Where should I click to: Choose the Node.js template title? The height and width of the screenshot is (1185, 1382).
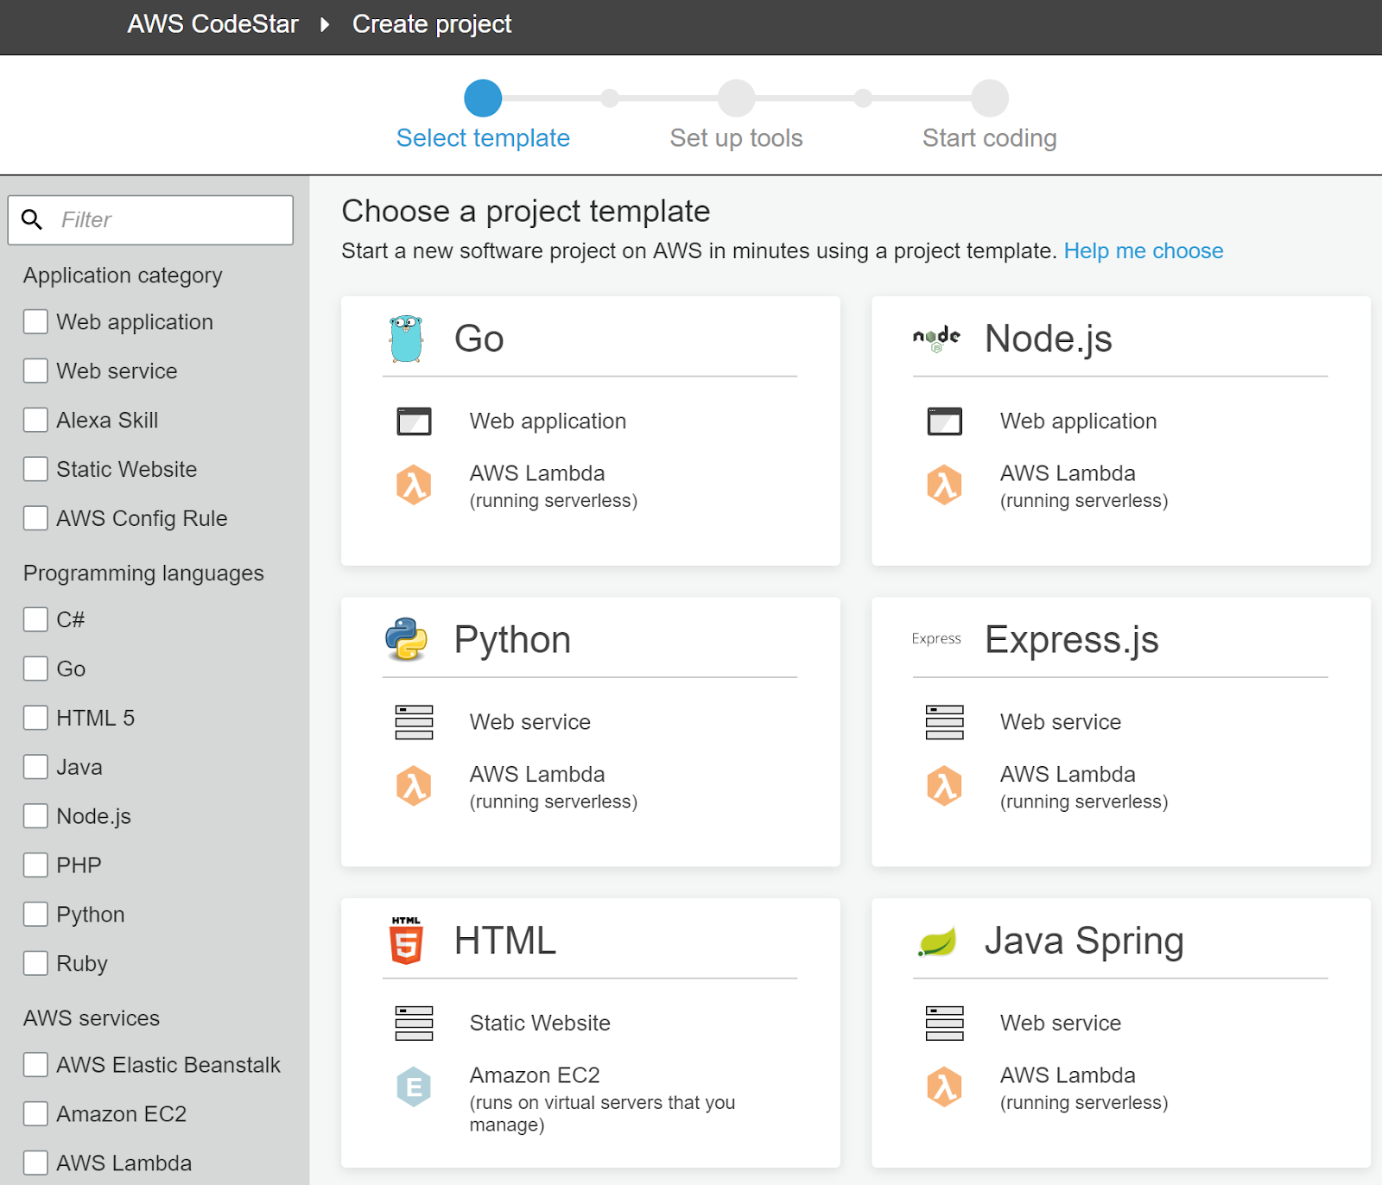pos(1049,339)
